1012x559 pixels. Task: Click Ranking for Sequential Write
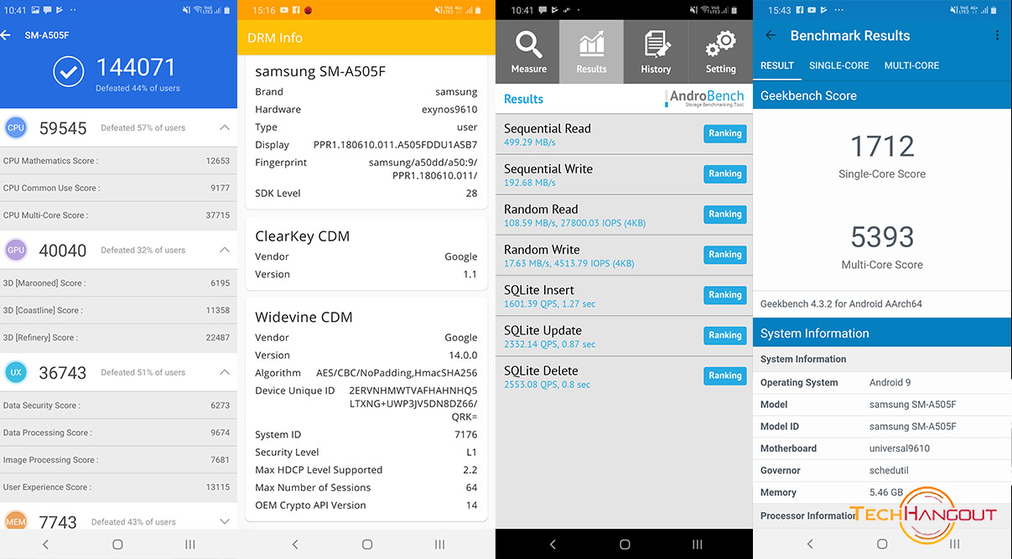pos(724,173)
